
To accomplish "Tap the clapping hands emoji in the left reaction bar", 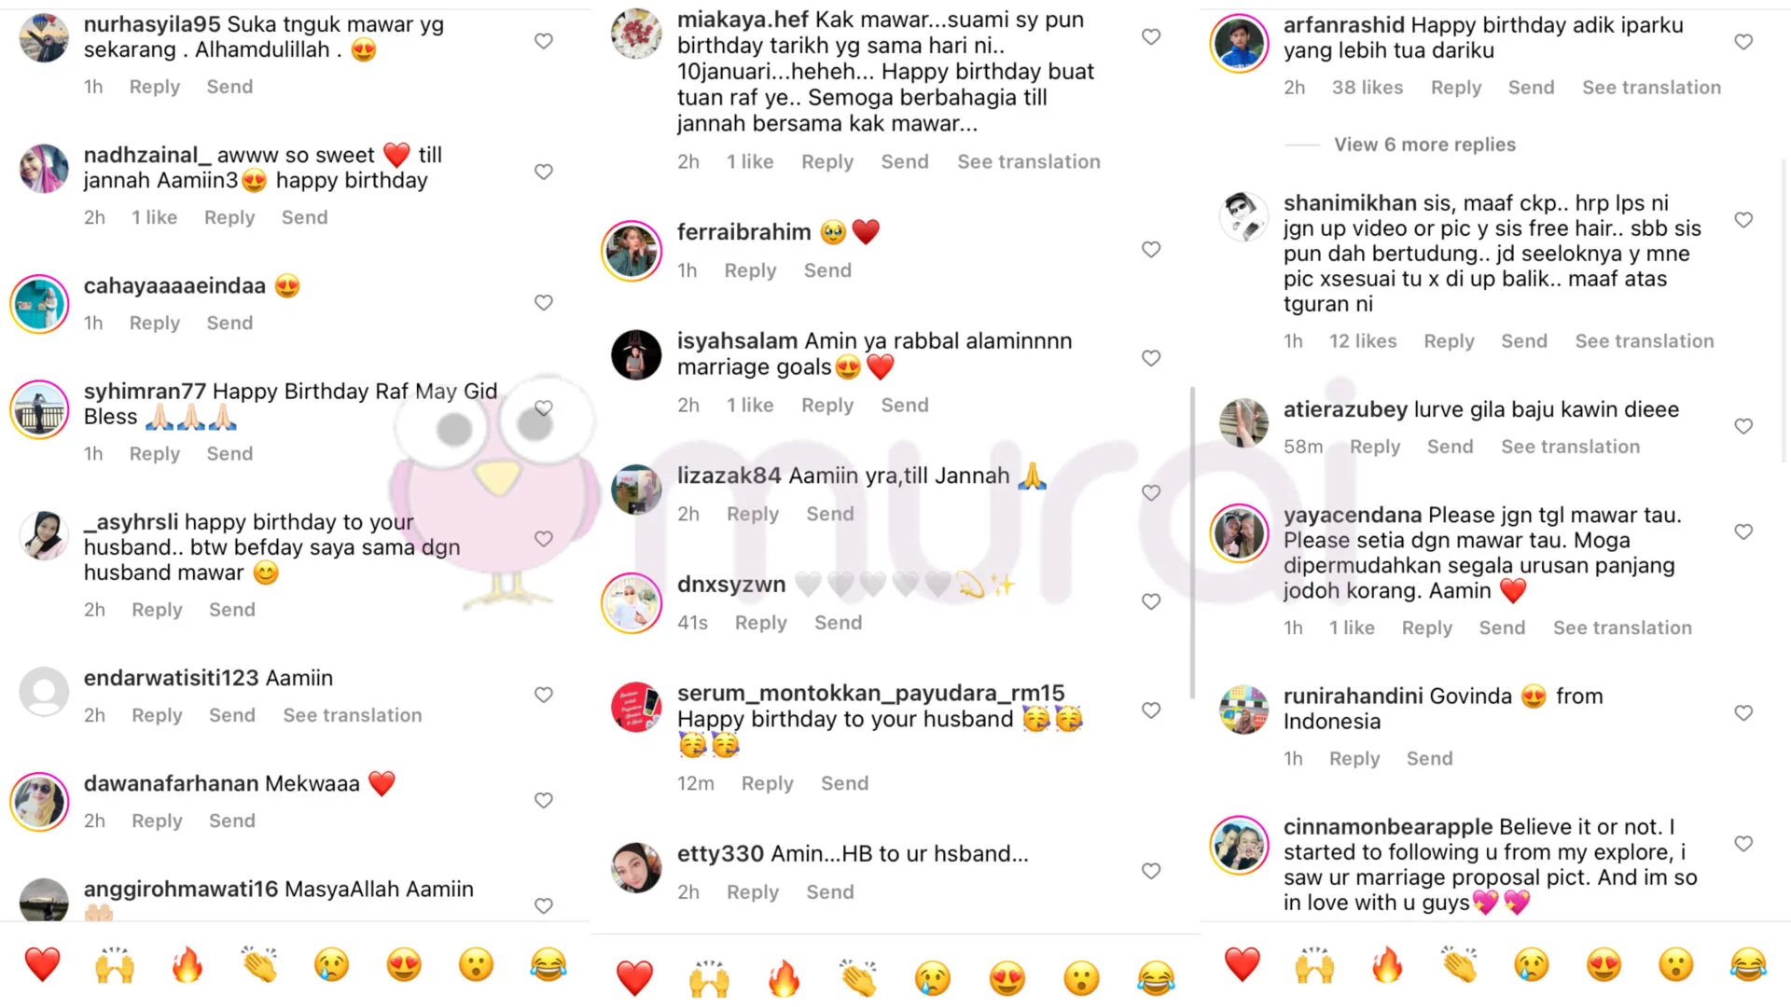I will 260,965.
